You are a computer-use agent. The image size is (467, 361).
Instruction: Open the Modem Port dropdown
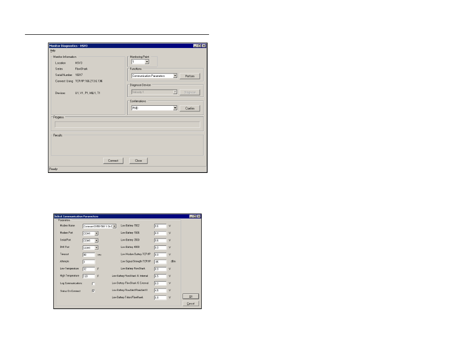pyautogui.click(x=96, y=234)
